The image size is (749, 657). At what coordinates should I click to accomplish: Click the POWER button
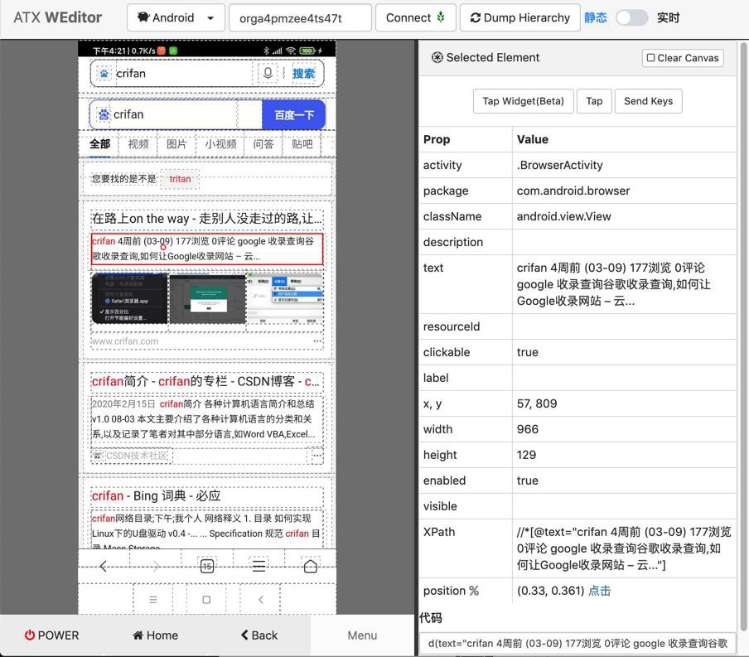coord(51,635)
